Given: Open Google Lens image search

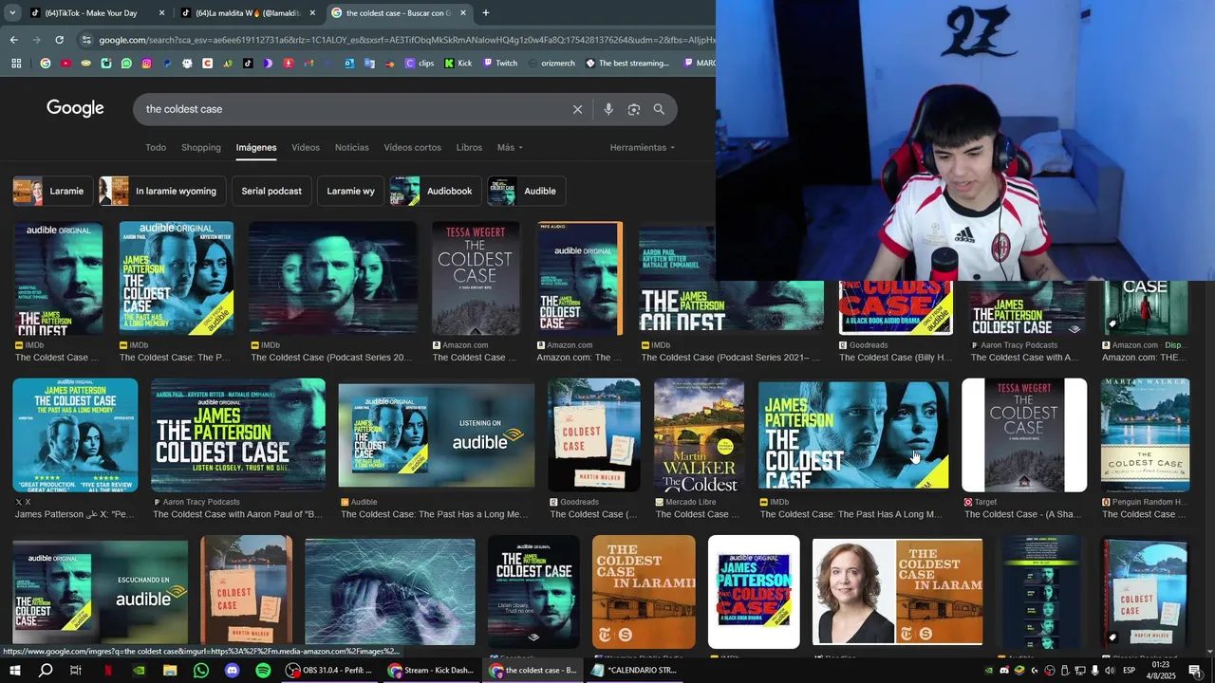Looking at the screenshot, I should tap(634, 109).
